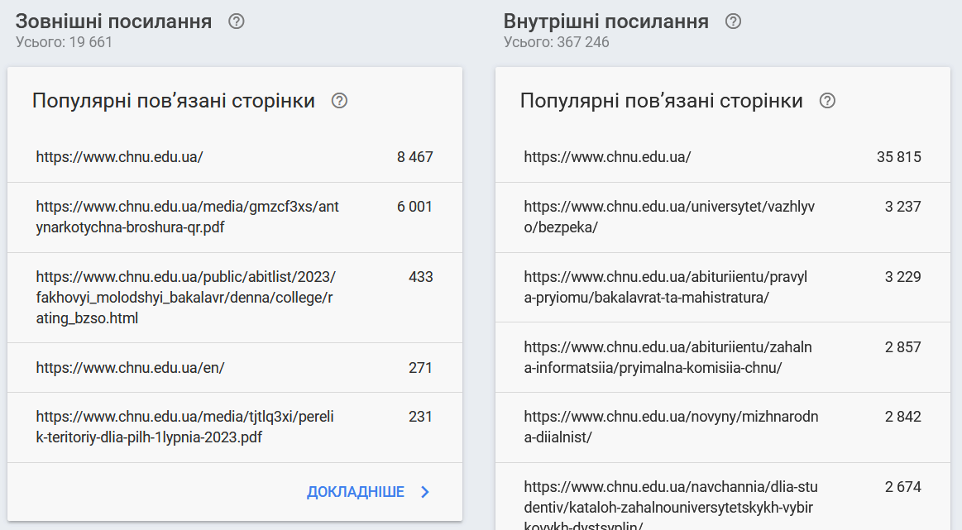Image resolution: width=962 pixels, height=530 pixels.
Task: Click the arrow chevron next to ДОКЛАДНІШЕ
Action: [x=424, y=491]
